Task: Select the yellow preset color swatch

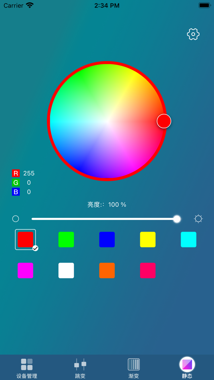Action: pos(148,240)
